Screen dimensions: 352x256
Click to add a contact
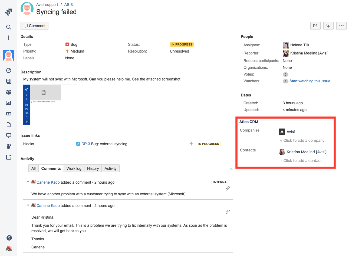pos(301,161)
